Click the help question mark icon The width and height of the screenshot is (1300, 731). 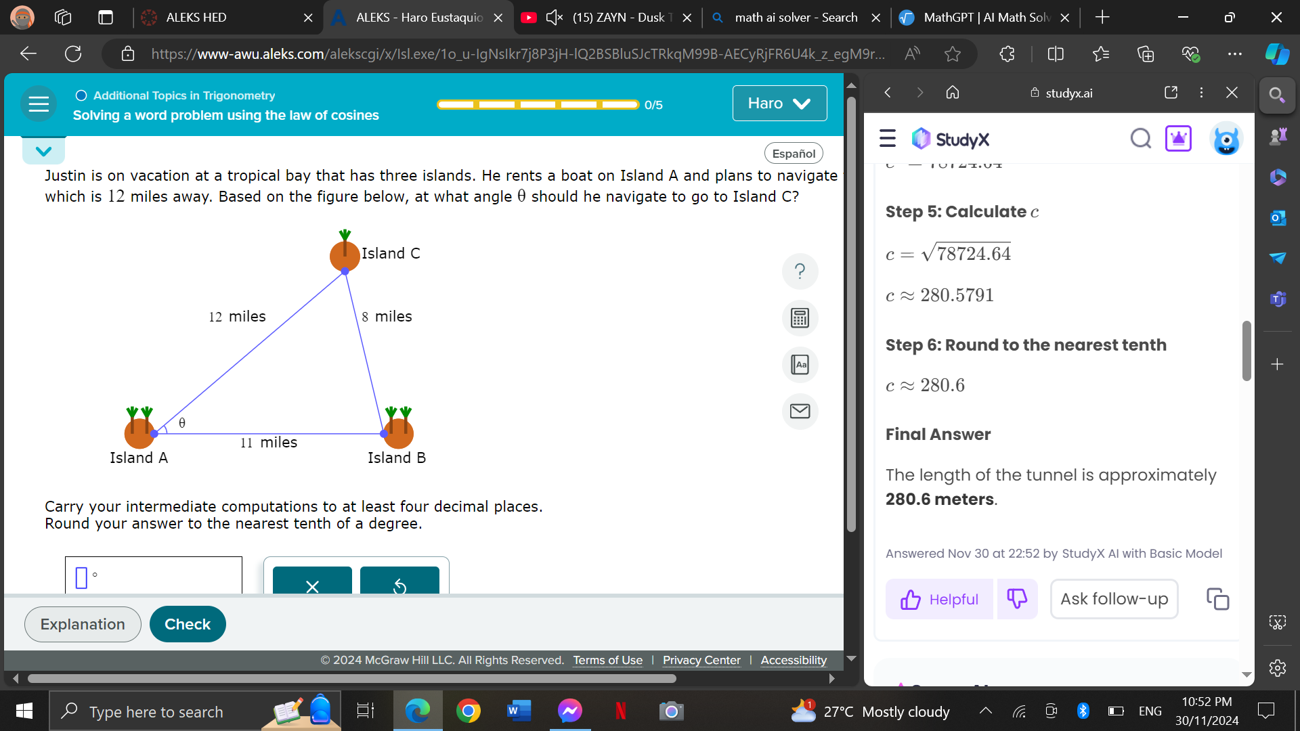click(x=800, y=271)
